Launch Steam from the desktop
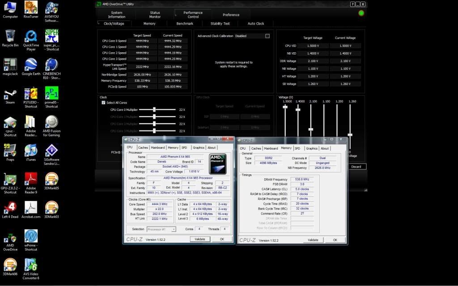The image size is (458, 286). coord(10,97)
